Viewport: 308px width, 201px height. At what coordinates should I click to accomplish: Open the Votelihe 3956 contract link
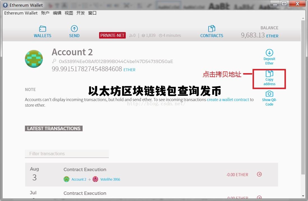coord(110,179)
